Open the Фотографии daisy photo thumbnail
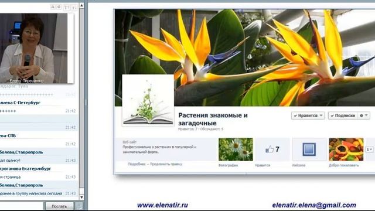 [x=236, y=149]
